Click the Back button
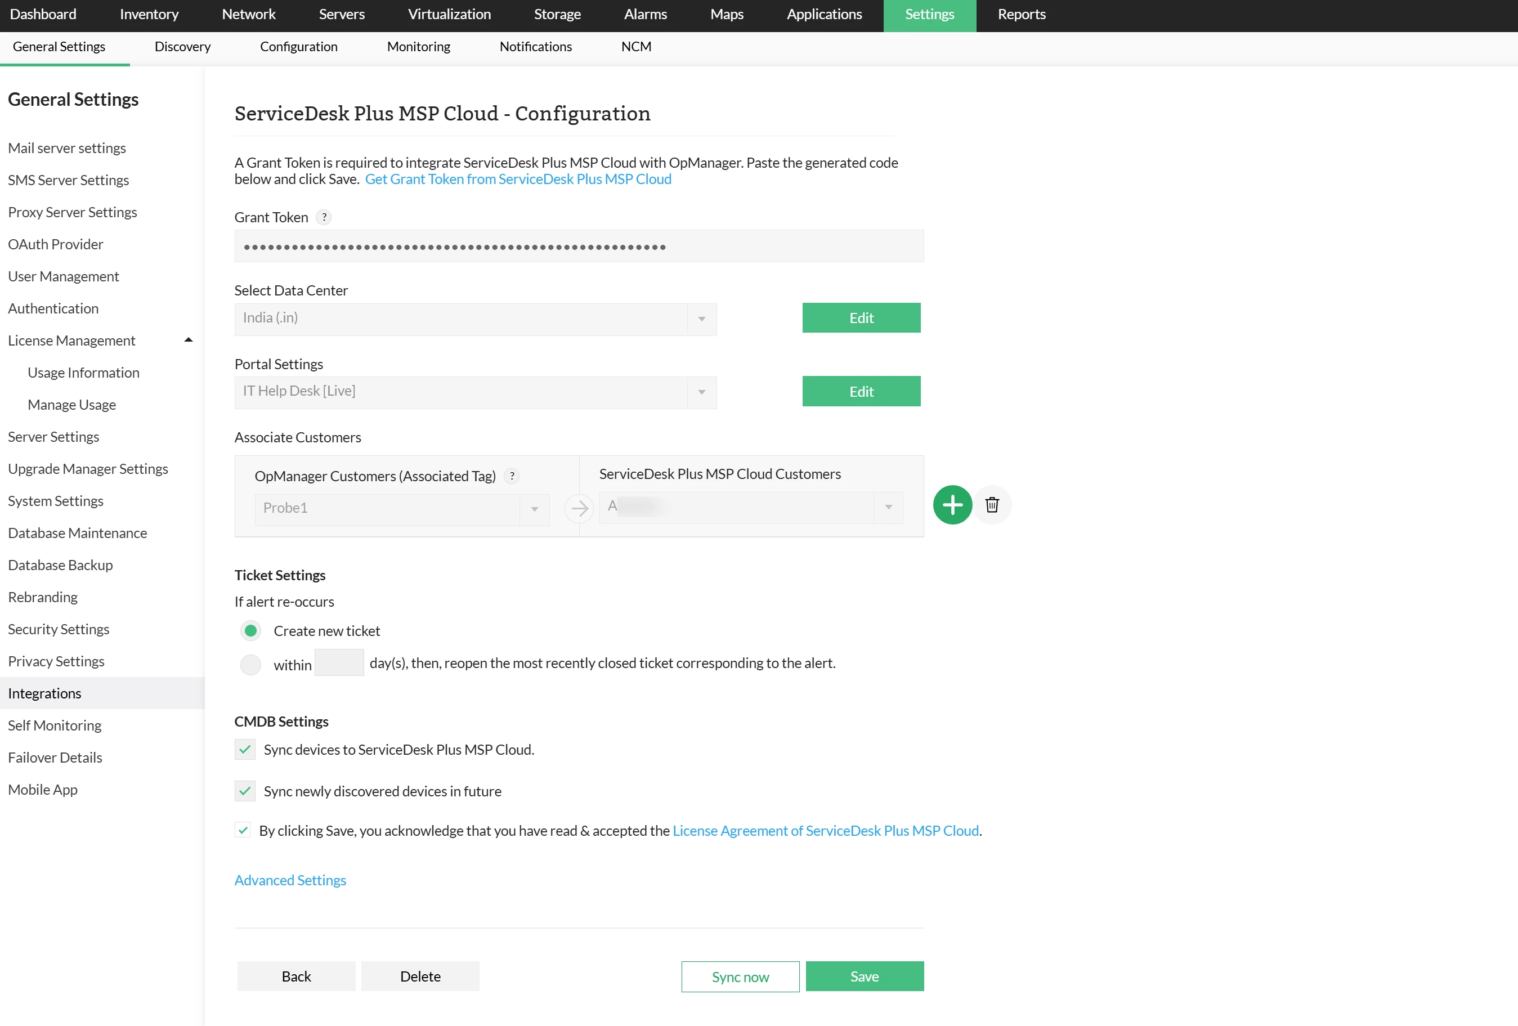Image resolution: width=1518 pixels, height=1026 pixels. point(296,976)
